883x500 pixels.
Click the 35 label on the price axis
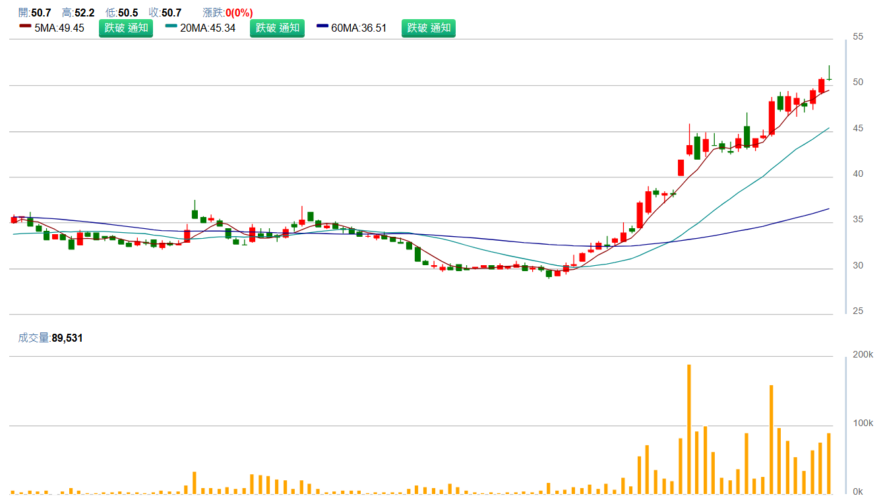pos(858,220)
